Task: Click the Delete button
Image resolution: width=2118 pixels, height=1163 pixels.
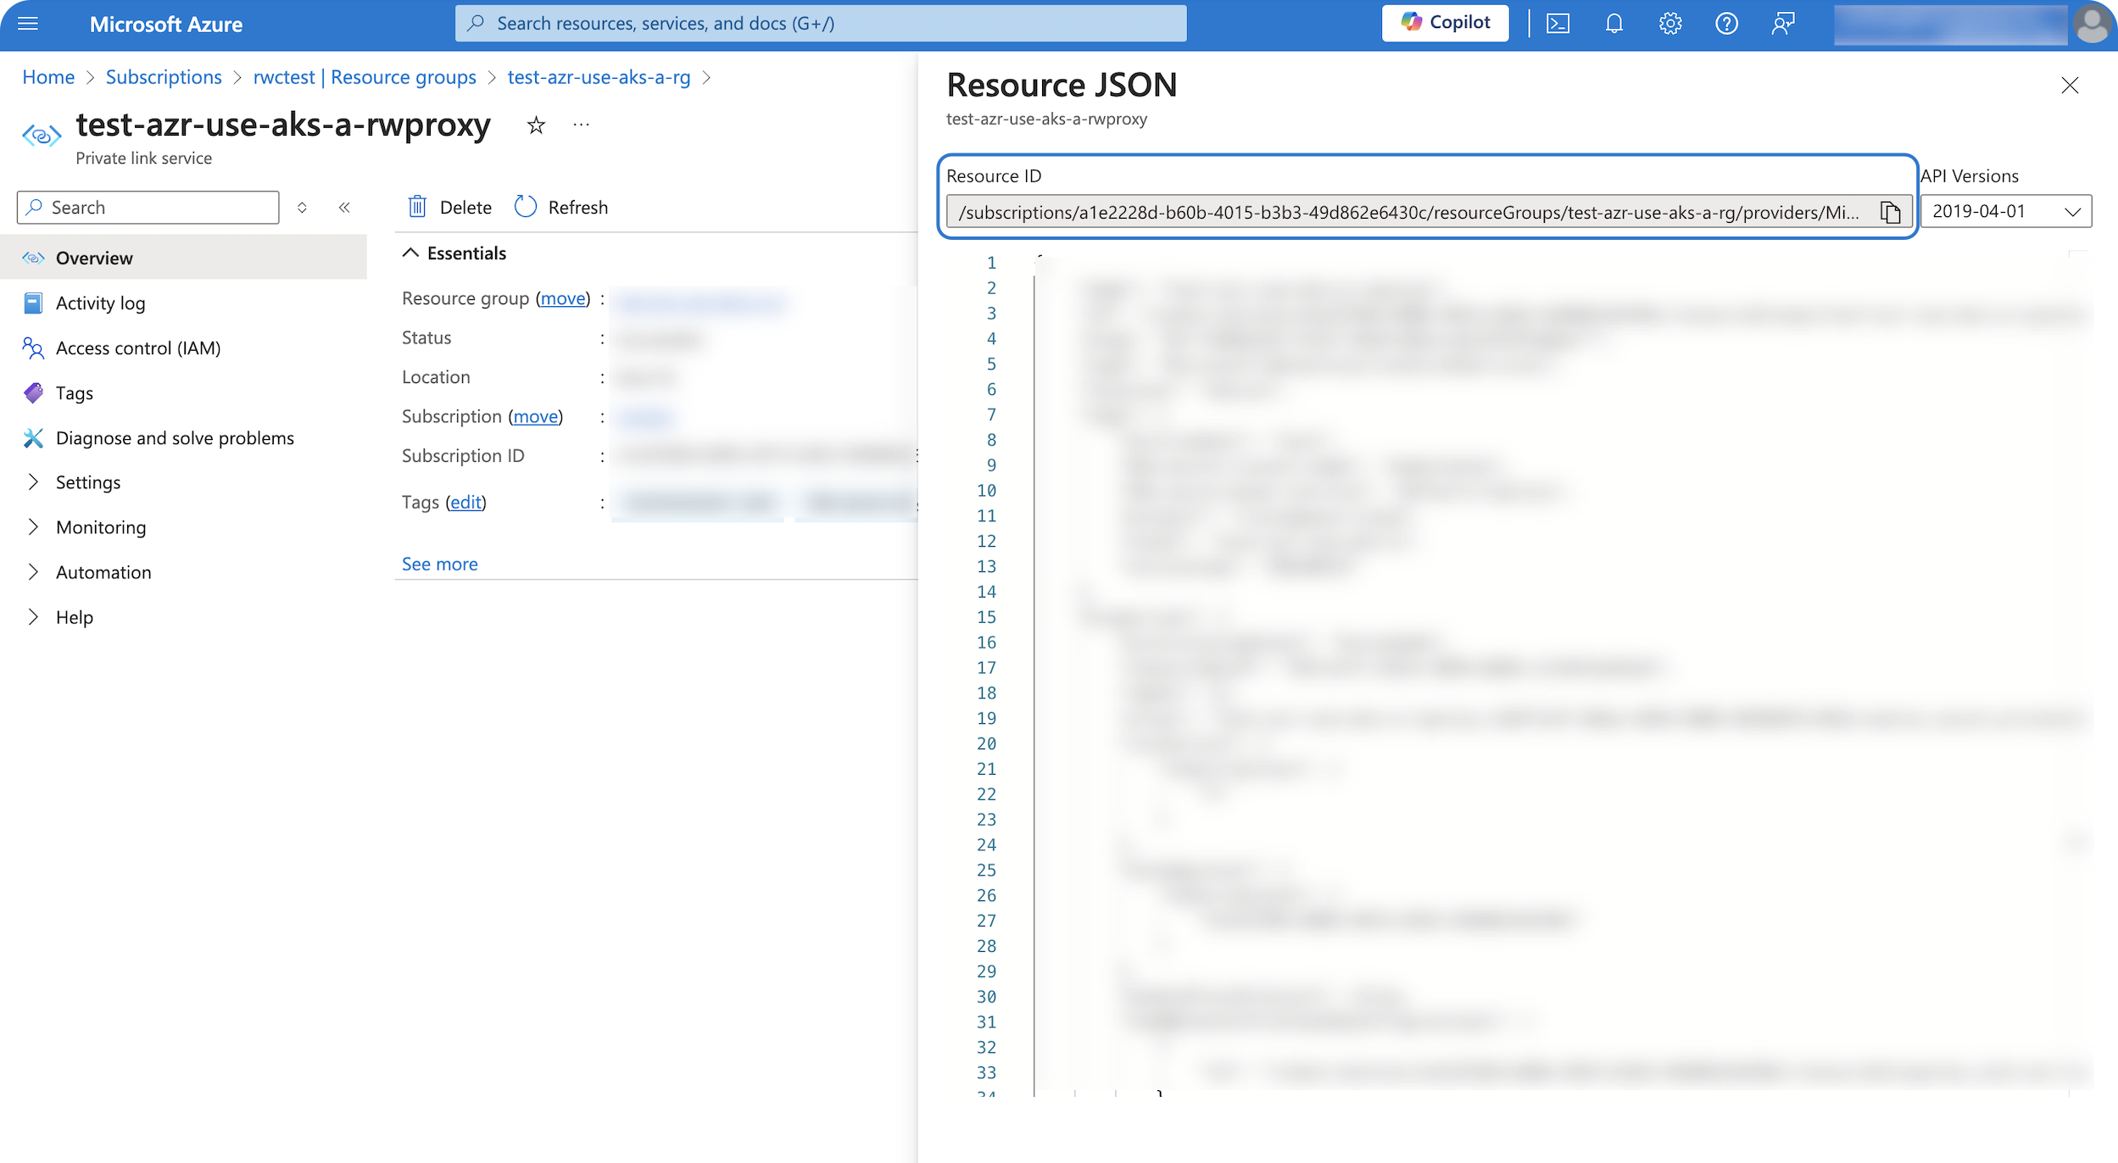Action: (450, 208)
